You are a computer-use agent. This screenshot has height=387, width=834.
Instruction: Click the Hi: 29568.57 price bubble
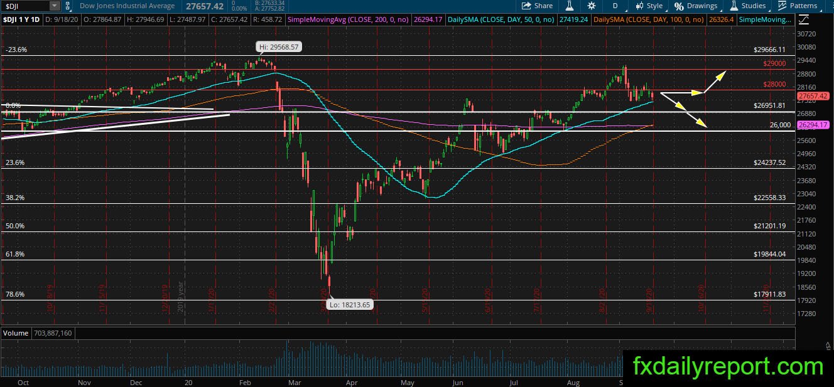click(278, 46)
